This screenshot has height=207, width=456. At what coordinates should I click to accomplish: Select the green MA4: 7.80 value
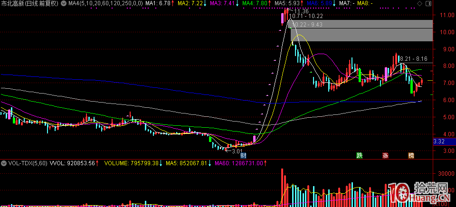255,3
